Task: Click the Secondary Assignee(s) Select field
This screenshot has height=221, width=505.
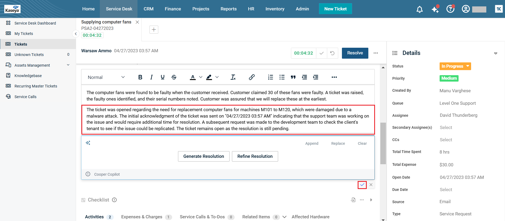Action: pyautogui.click(x=446, y=127)
